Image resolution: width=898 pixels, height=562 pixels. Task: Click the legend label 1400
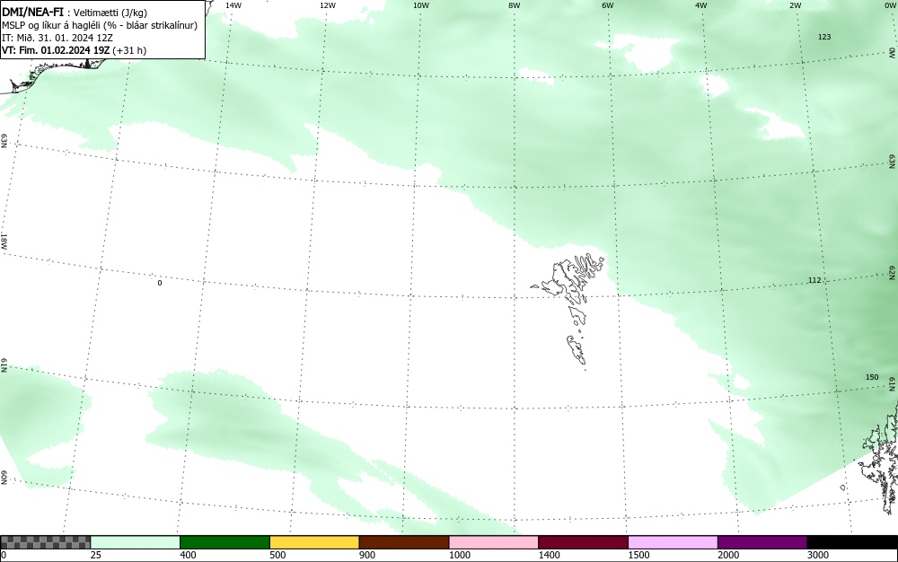click(x=549, y=555)
